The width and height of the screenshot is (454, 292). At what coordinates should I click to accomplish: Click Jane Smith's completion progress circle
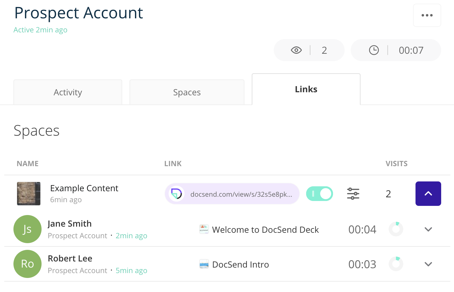tap(396, 229)
